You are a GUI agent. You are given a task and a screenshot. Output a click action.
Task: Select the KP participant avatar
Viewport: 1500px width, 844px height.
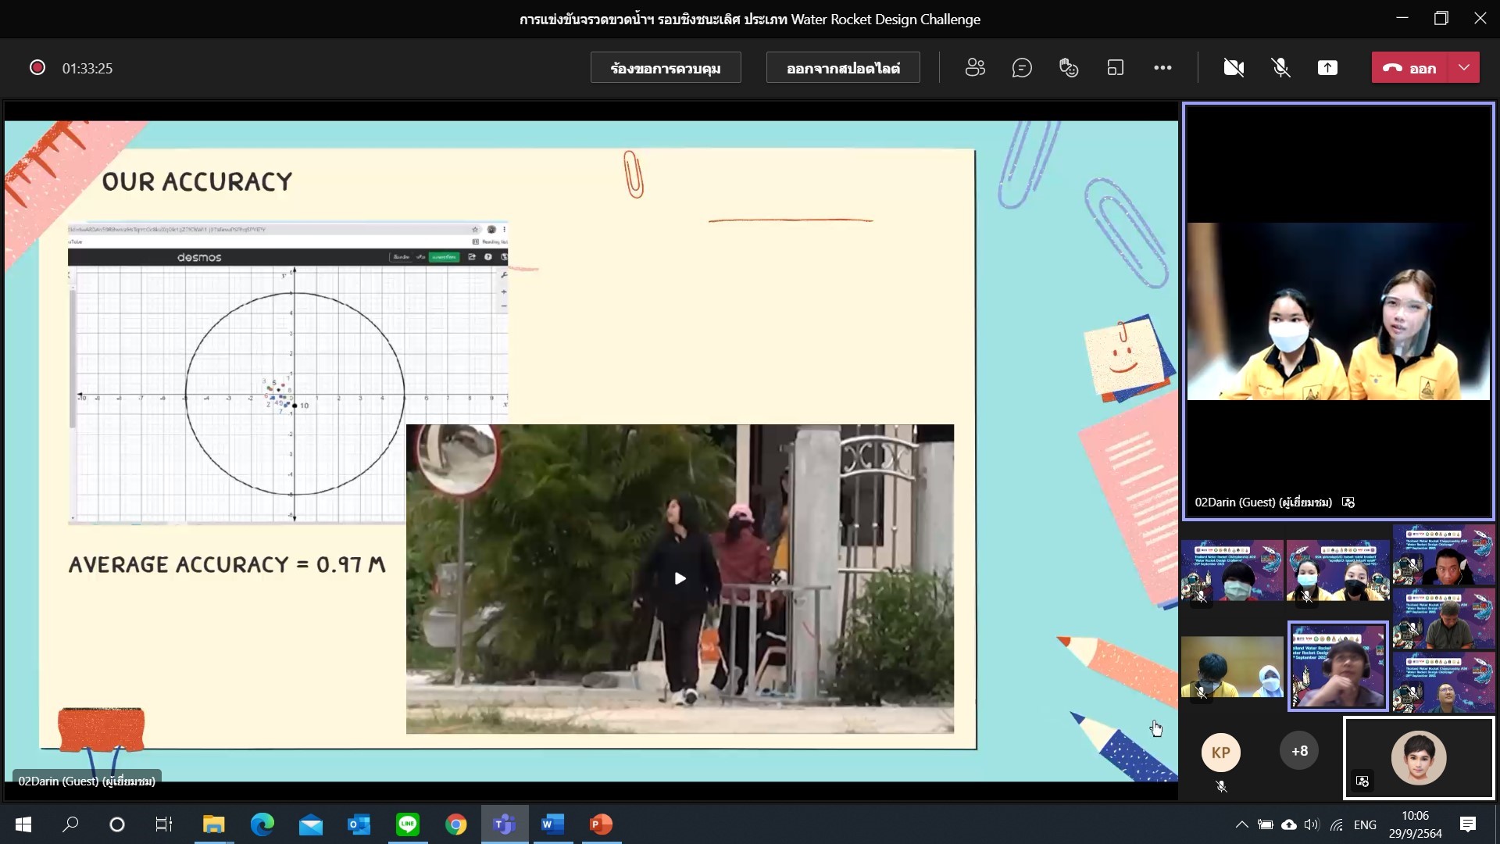point(1220,753)
